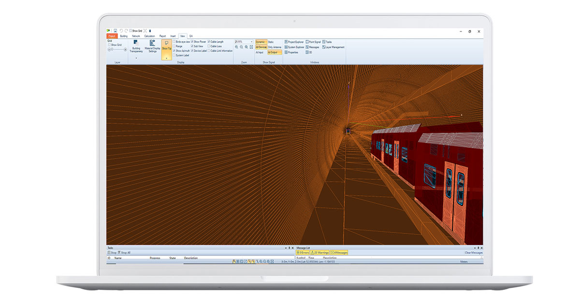The width and height of the screenshot is (580, 303).
Task: Click the zoom in magnifier icon
Action: [237, 46]
